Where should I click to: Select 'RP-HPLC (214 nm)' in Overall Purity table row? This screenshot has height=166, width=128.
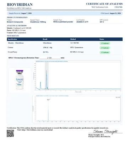tap(77, 52)
